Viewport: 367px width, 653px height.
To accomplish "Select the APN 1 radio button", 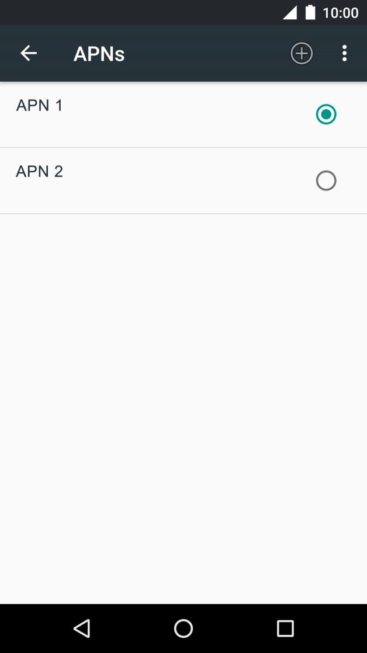I will tap(326, 114).
